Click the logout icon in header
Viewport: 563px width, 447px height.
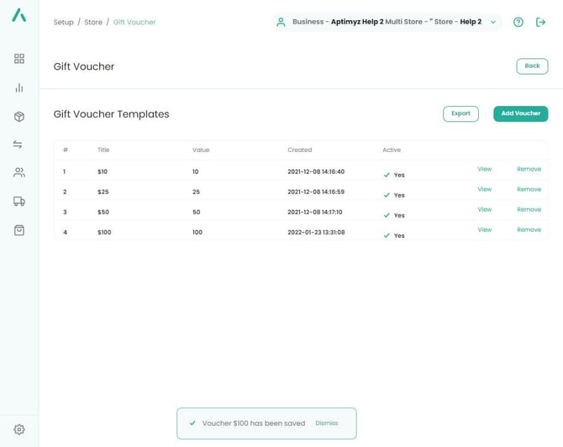pyautogui.click(x=540, y=22)
